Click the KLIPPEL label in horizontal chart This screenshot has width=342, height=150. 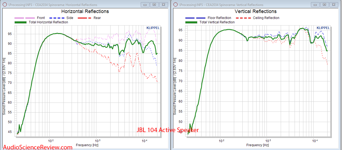point(153,28)
